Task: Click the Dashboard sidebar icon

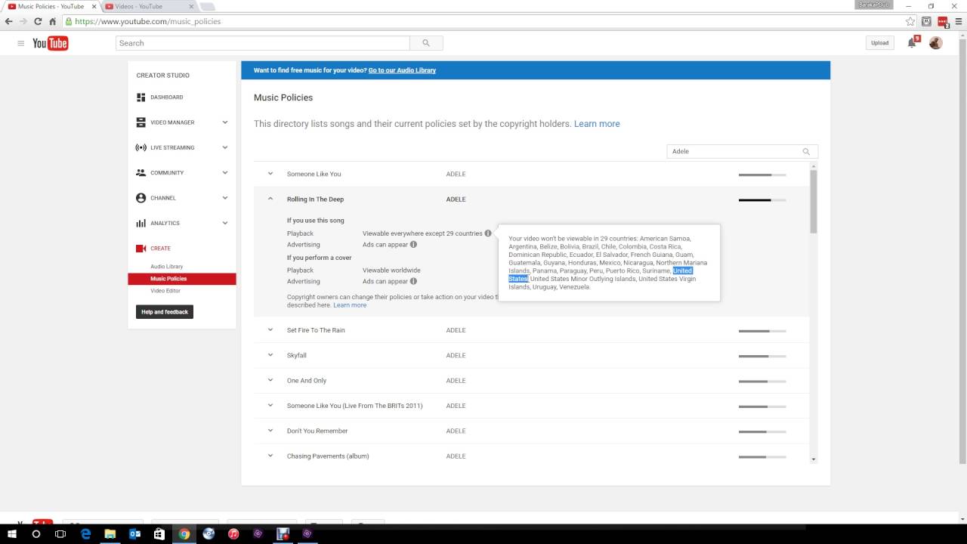Action: click(141, 97)
